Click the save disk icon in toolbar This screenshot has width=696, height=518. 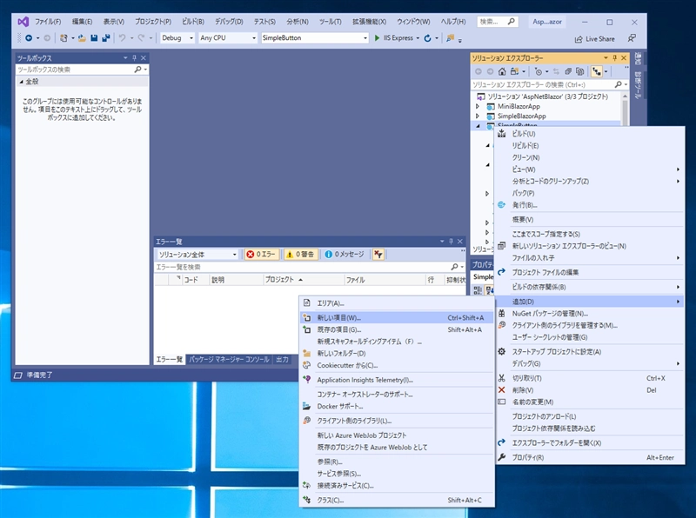(x=94, y=38)
